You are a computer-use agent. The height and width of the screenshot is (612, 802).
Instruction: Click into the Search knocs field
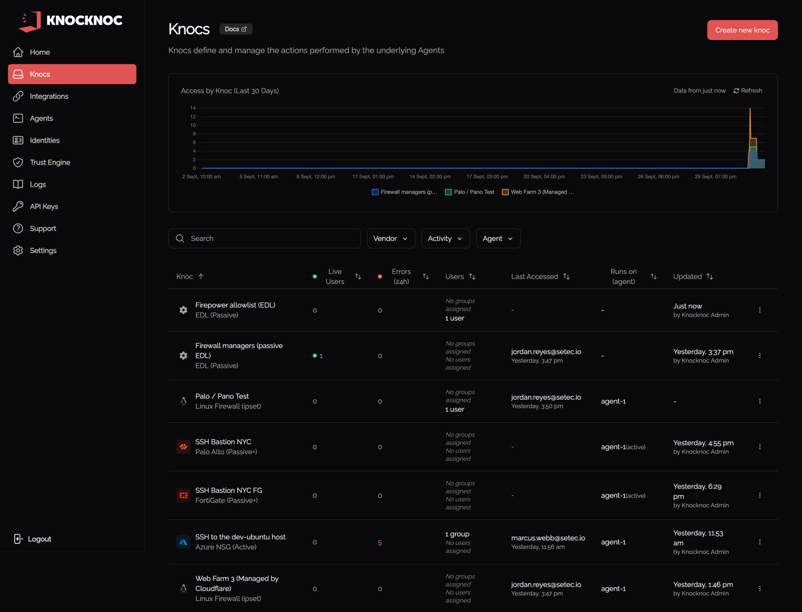point(264,239)
